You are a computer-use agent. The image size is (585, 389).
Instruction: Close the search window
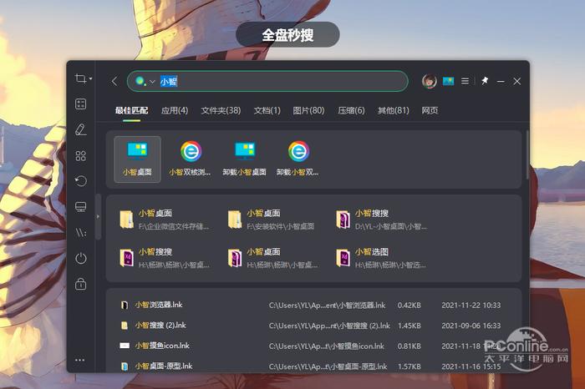[x=516, y=81]
